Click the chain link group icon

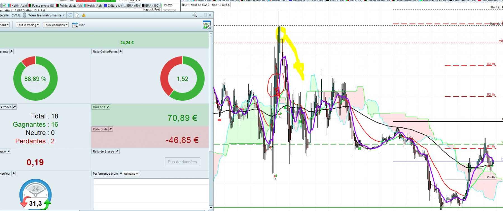tap(25, 15)
